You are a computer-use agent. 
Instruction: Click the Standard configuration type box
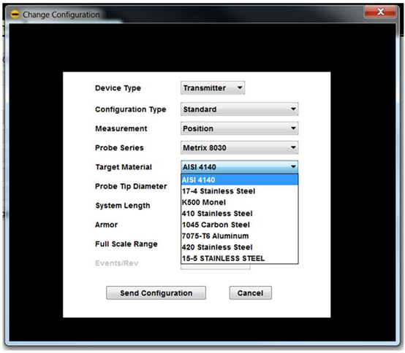click(240, 109)
